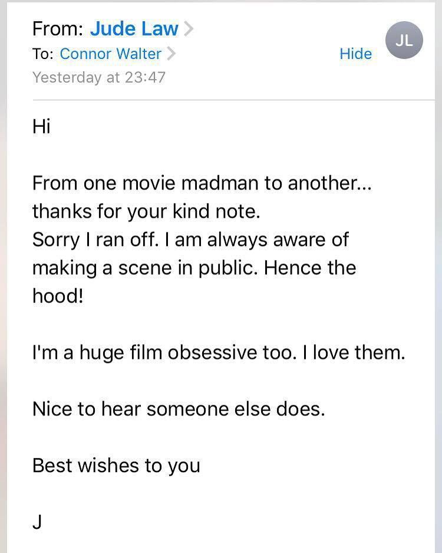Click the 'J' signature at bottom
This screenshot has height=553, width=442.
[37, 522]
